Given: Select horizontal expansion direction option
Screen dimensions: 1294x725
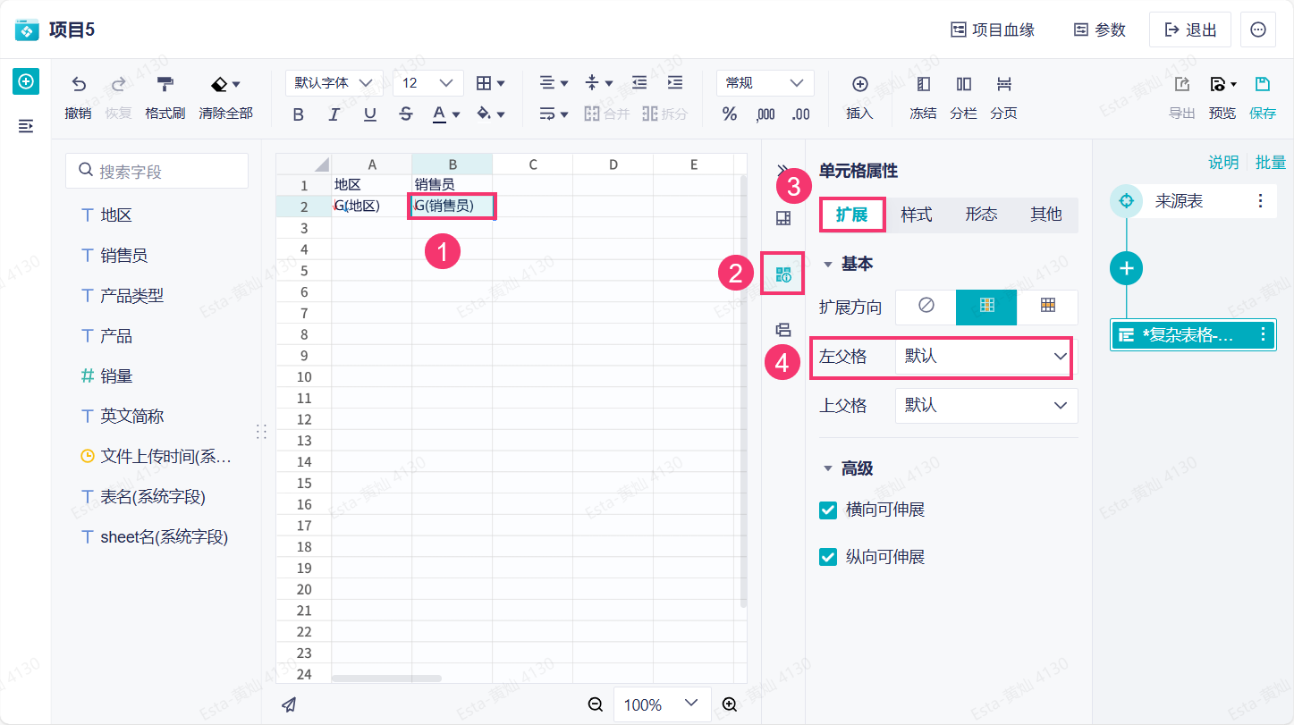Looking at the screenshot, I should pyautogui.click(x=1047, y=306).
